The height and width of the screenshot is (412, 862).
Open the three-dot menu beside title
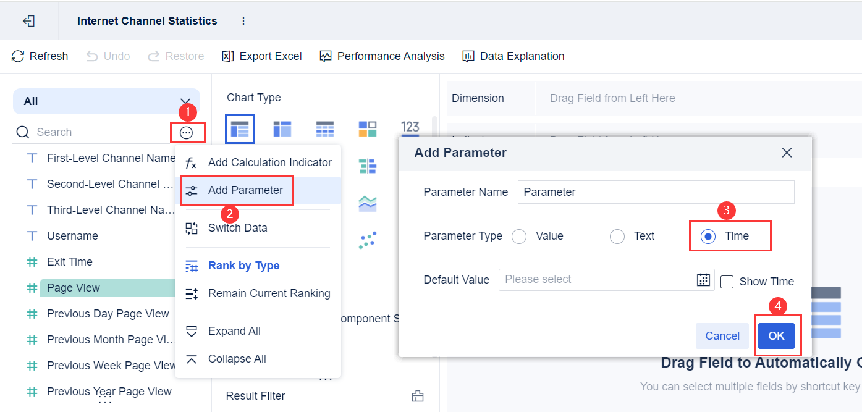pos(243,21)
